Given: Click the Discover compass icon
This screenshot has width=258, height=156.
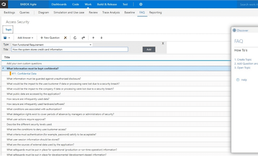Looking at the screenshot, I should 234,30.
